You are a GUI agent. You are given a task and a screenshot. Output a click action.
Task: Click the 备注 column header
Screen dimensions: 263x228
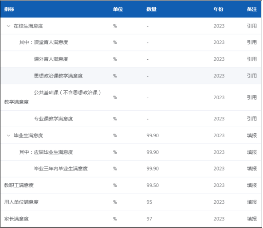pyautogui.click(x=252, y=9)
